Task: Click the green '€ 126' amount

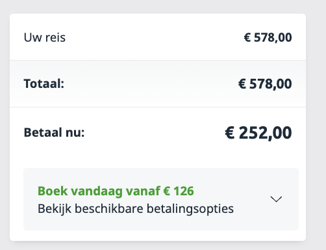Action: 179,191
